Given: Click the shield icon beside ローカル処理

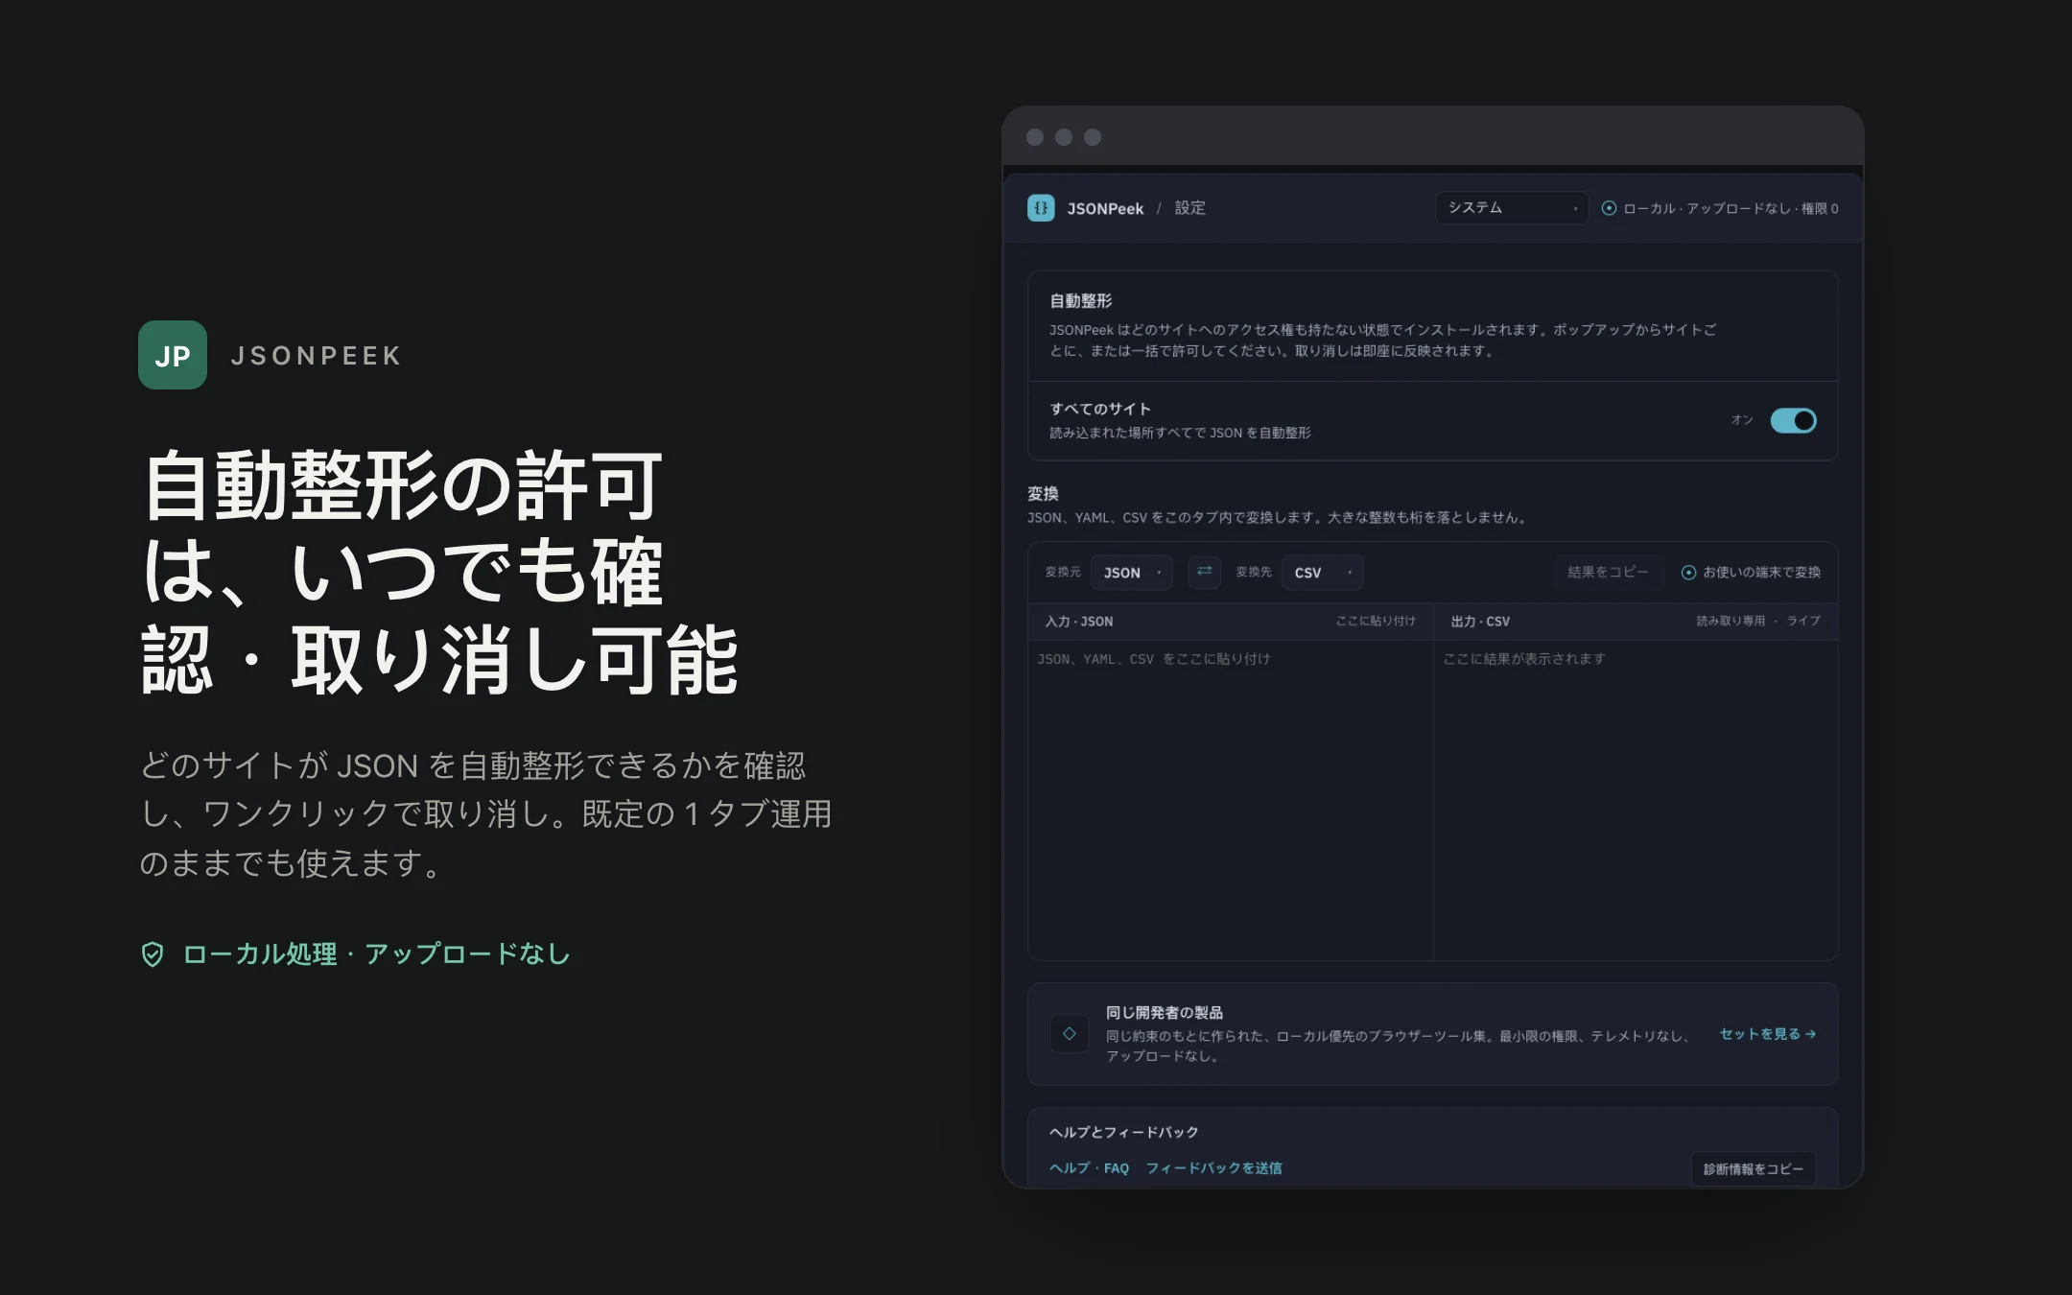Looking at the screenshot, I should point(153,954).
